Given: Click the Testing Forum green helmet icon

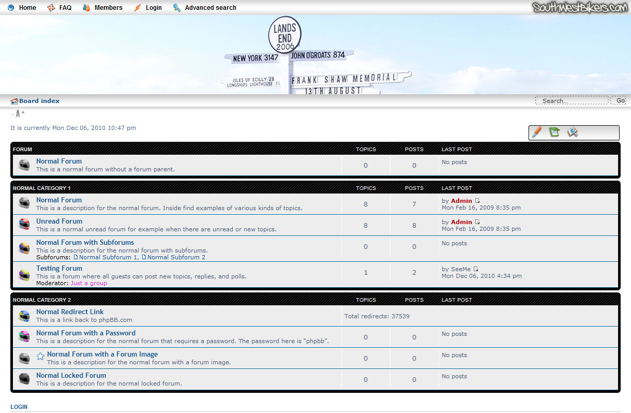Looking at the screenshot, I should coord(24,275).
